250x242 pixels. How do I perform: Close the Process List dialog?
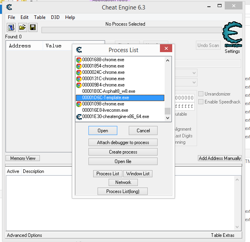pyautogui.click(x=166, y=48)
